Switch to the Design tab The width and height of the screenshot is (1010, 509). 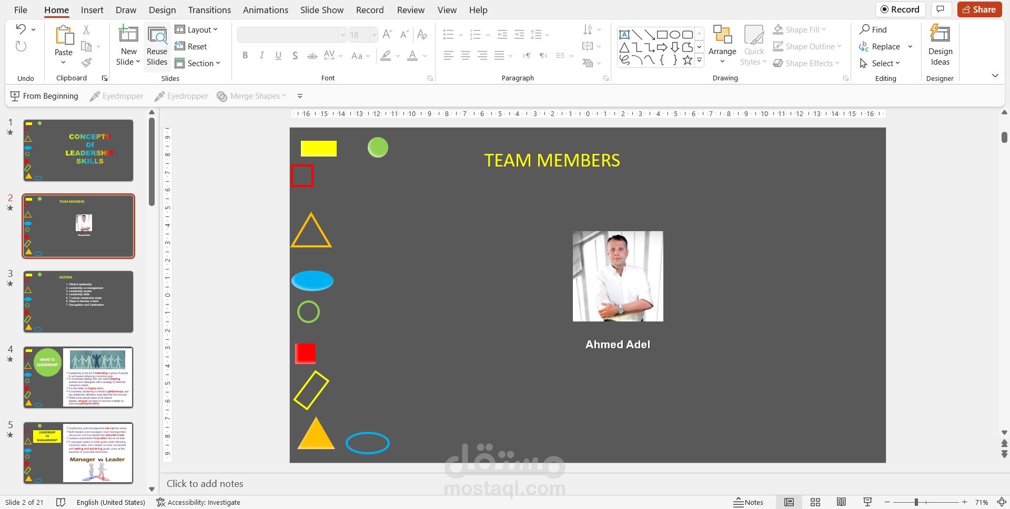coord(162,9)
